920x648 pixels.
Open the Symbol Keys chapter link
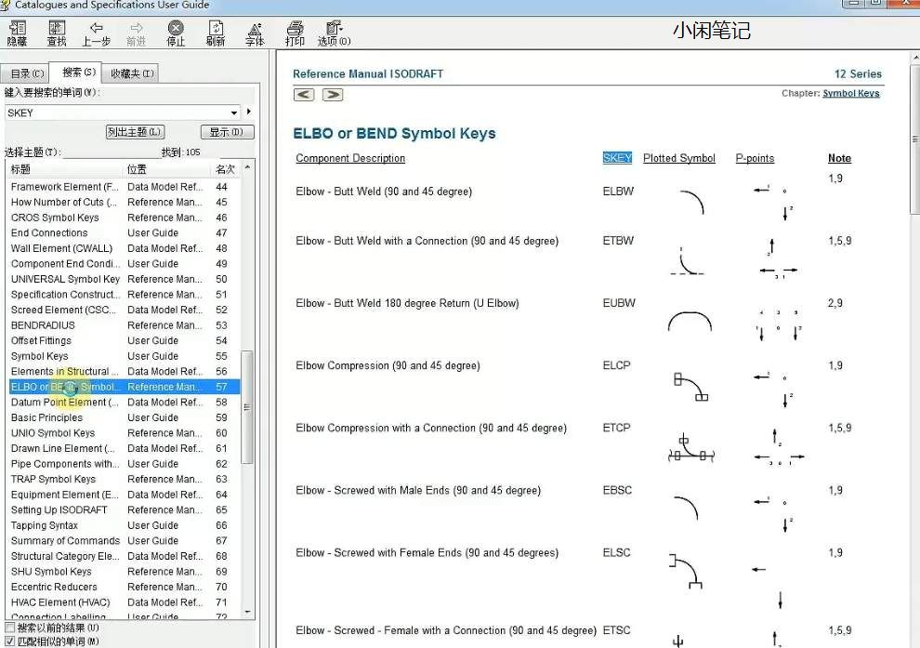click(x=850, y=93)
